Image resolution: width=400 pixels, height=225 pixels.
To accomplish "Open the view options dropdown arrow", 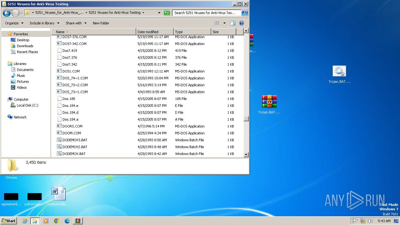I will 224,23.
